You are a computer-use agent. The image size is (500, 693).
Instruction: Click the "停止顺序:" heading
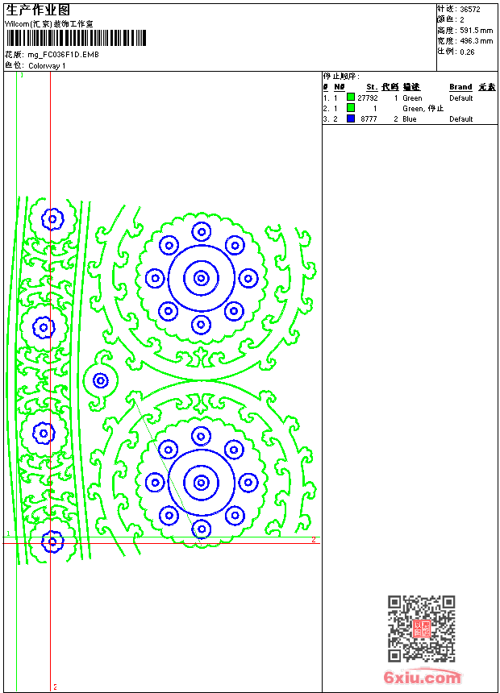click(x=341, y=76)
